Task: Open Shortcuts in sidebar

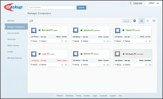Action: tap(12, 39)
